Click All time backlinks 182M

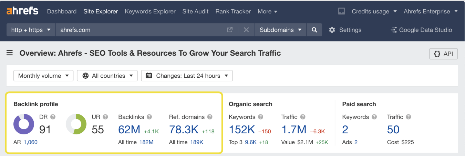tap(146, 142)
